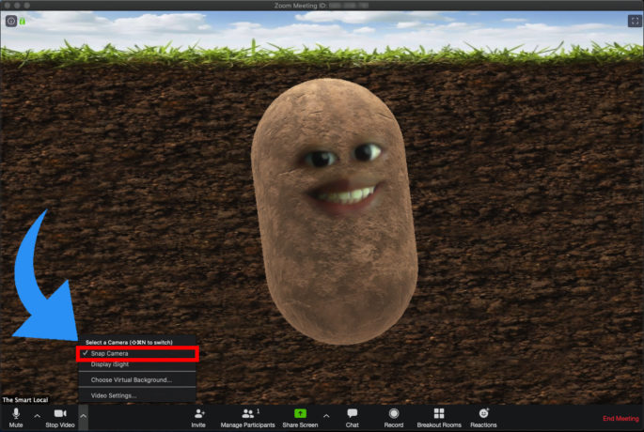Choose Virtual Background from menu
This screenshot has width=644, height=432.
(131, 380)
